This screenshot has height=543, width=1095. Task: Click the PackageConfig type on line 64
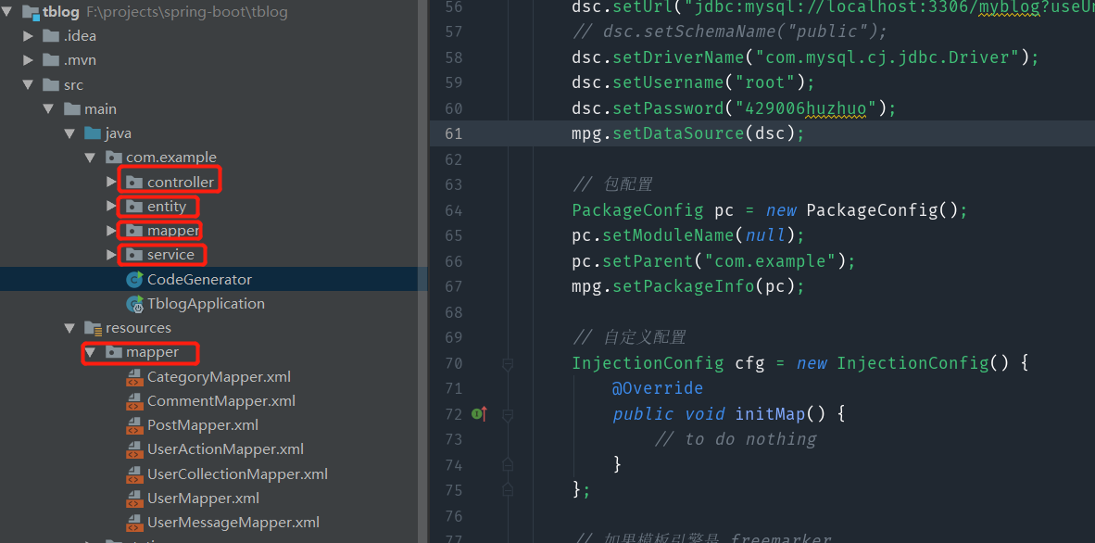tap(637, 209)
